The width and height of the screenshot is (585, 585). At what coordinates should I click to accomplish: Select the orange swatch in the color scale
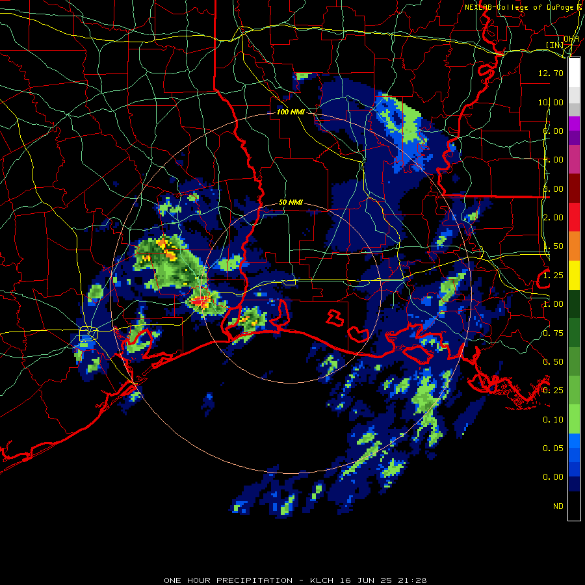(x=574, y=246)
